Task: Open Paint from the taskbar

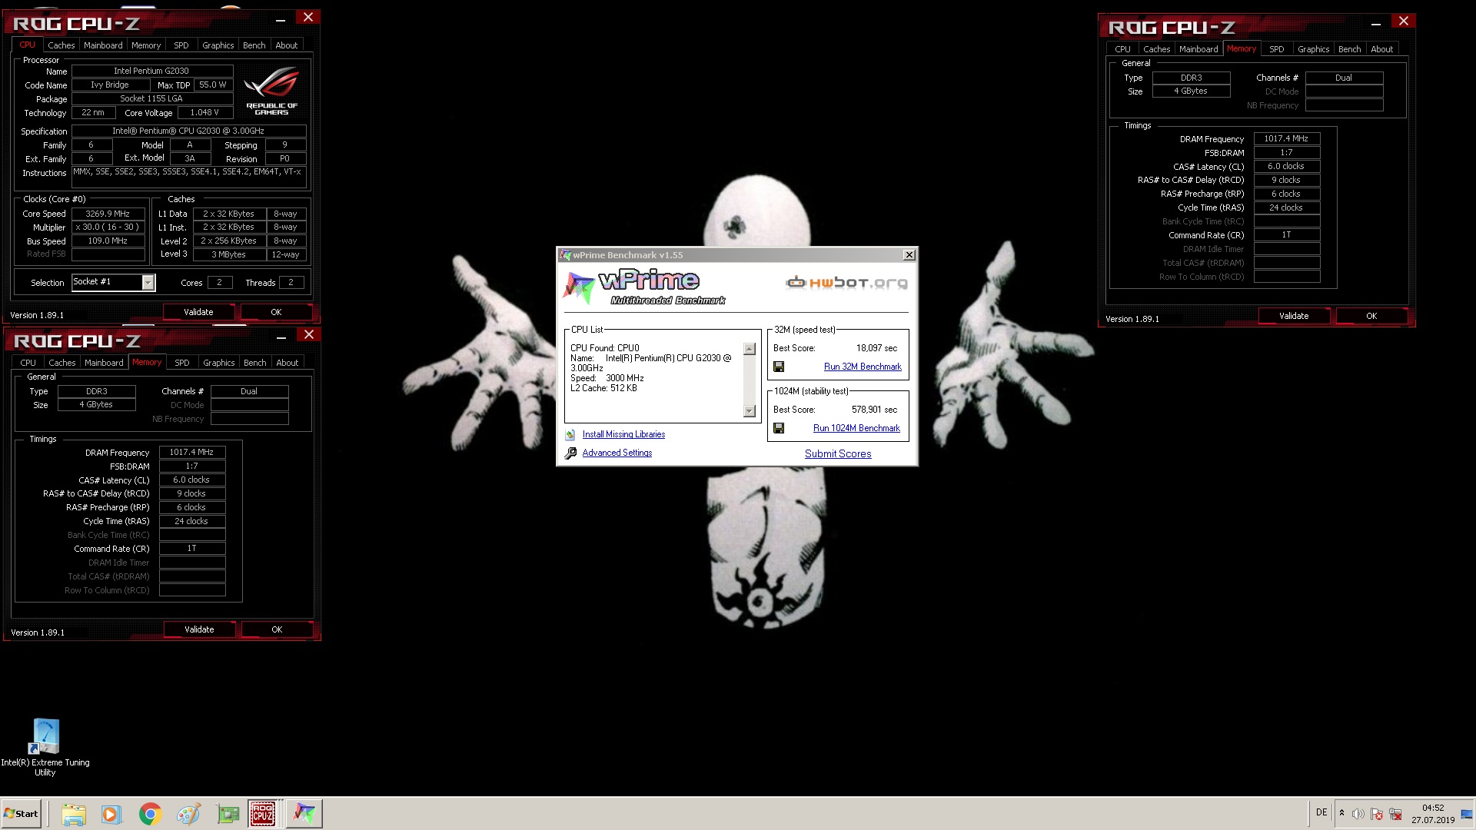Action: click(x=188, y=814)
